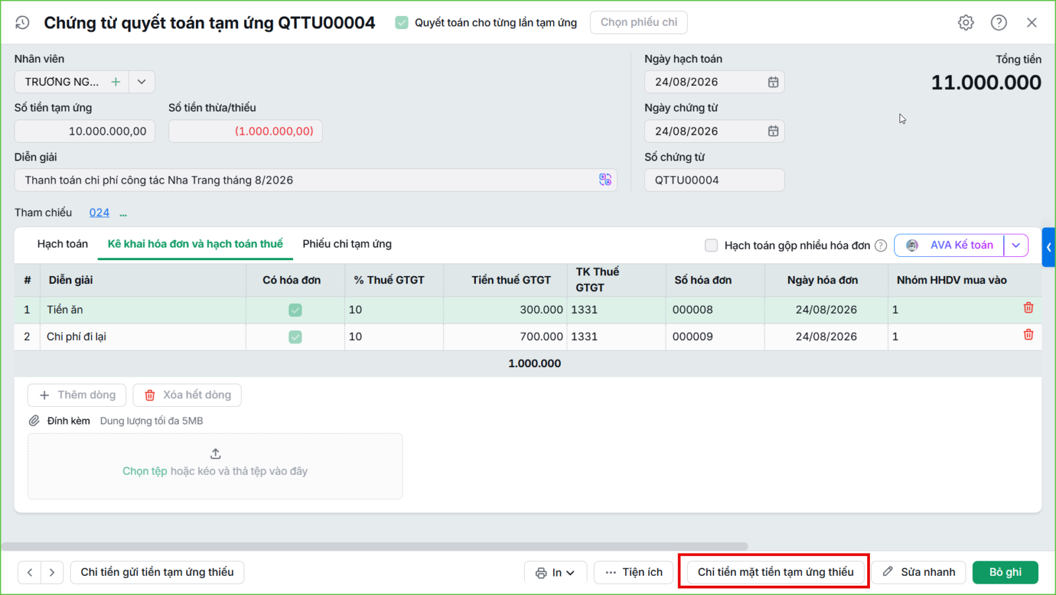Click Chi tiền gửi tiền tạm ứng thiếu
Screen dimensions: 1056x595
pos(157,573)
